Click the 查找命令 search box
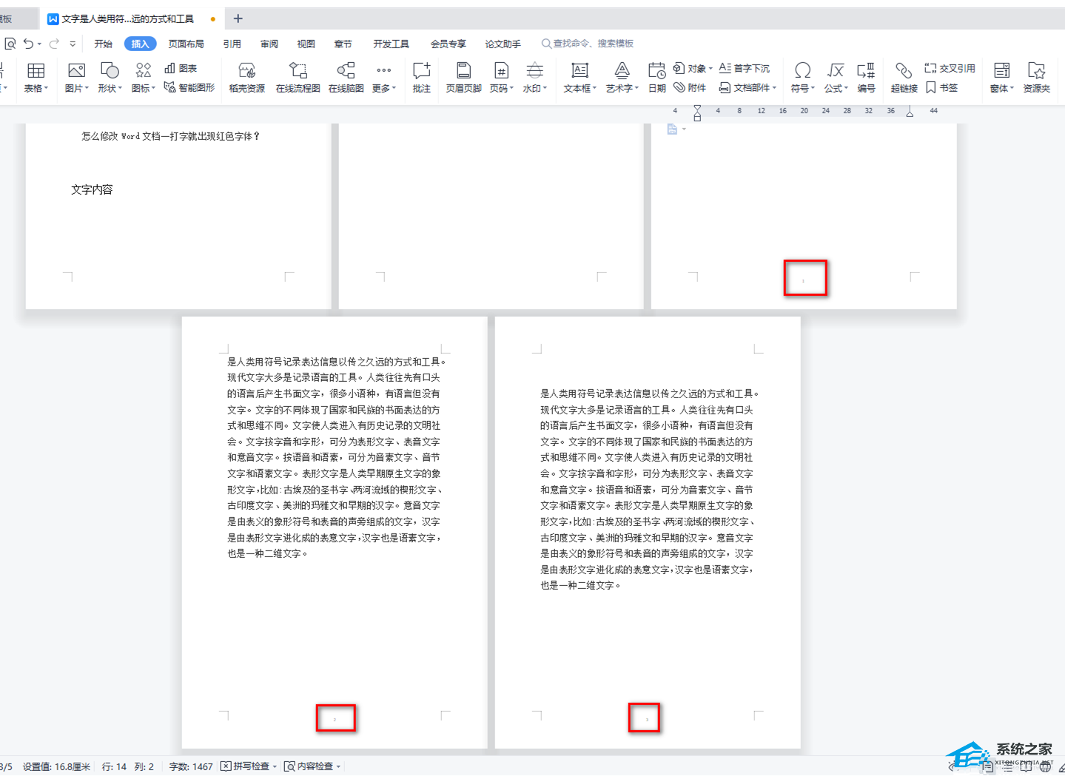The width and height of the screenshot is (1065, 776). [x=592, y=44]
